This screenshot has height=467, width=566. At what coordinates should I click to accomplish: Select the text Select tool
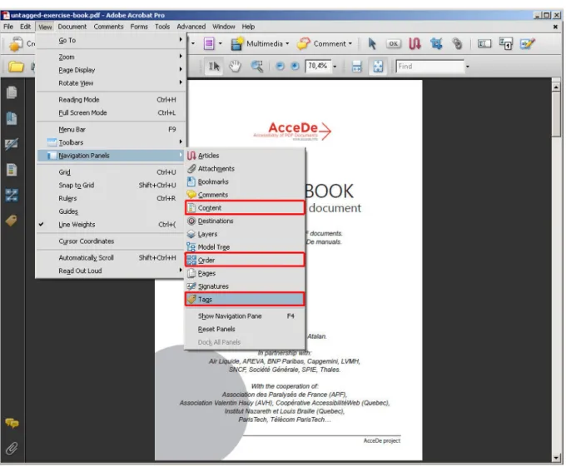(214, 67)
